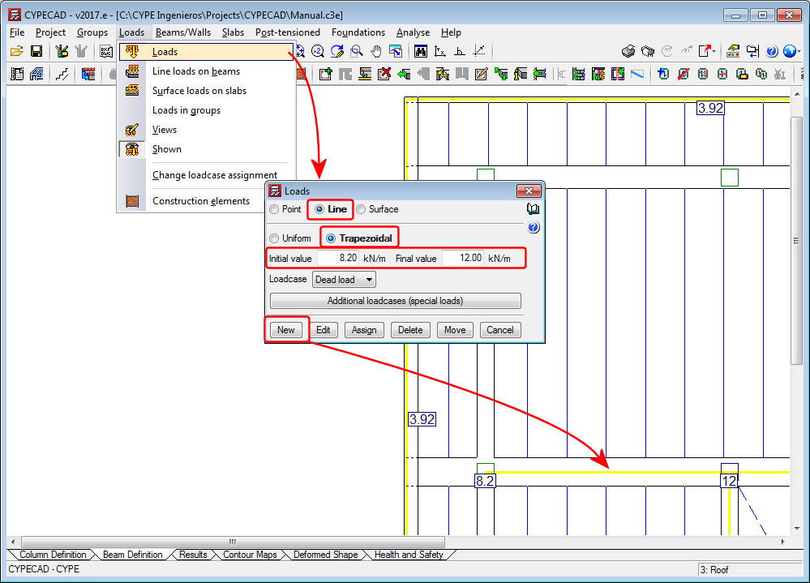Click the blue help question mark toolbar icon
The width and height of the screenshot is (810, 583).
click(x=771, y=51)
